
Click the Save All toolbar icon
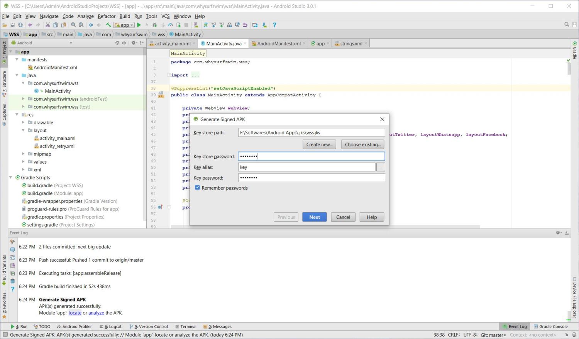tap(12, 25)
